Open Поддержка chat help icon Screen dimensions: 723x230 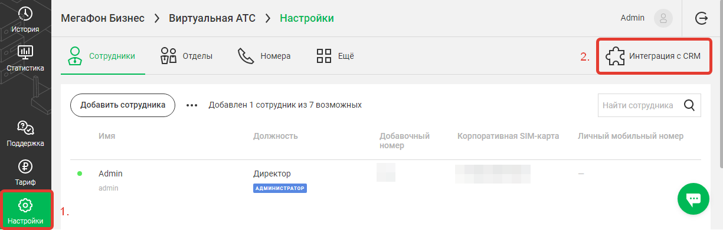tap(25, 128)
